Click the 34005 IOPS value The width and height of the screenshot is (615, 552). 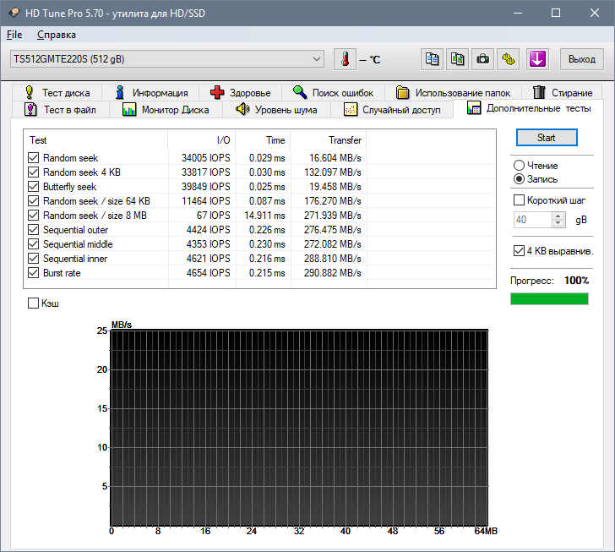[x=205, y=158]
